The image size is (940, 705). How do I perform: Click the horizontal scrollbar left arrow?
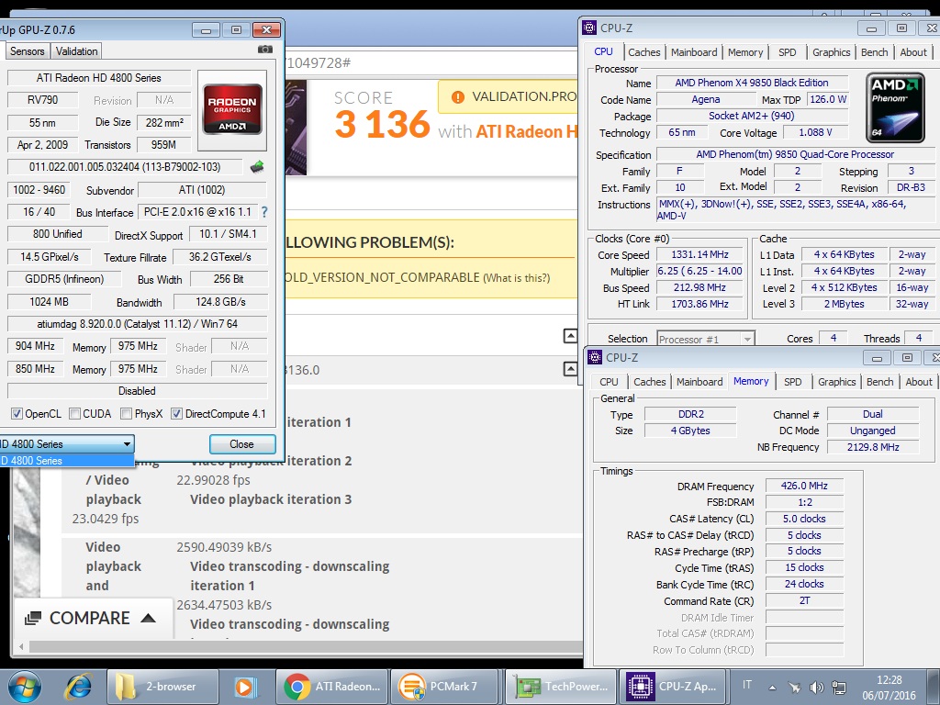point(22,647)
